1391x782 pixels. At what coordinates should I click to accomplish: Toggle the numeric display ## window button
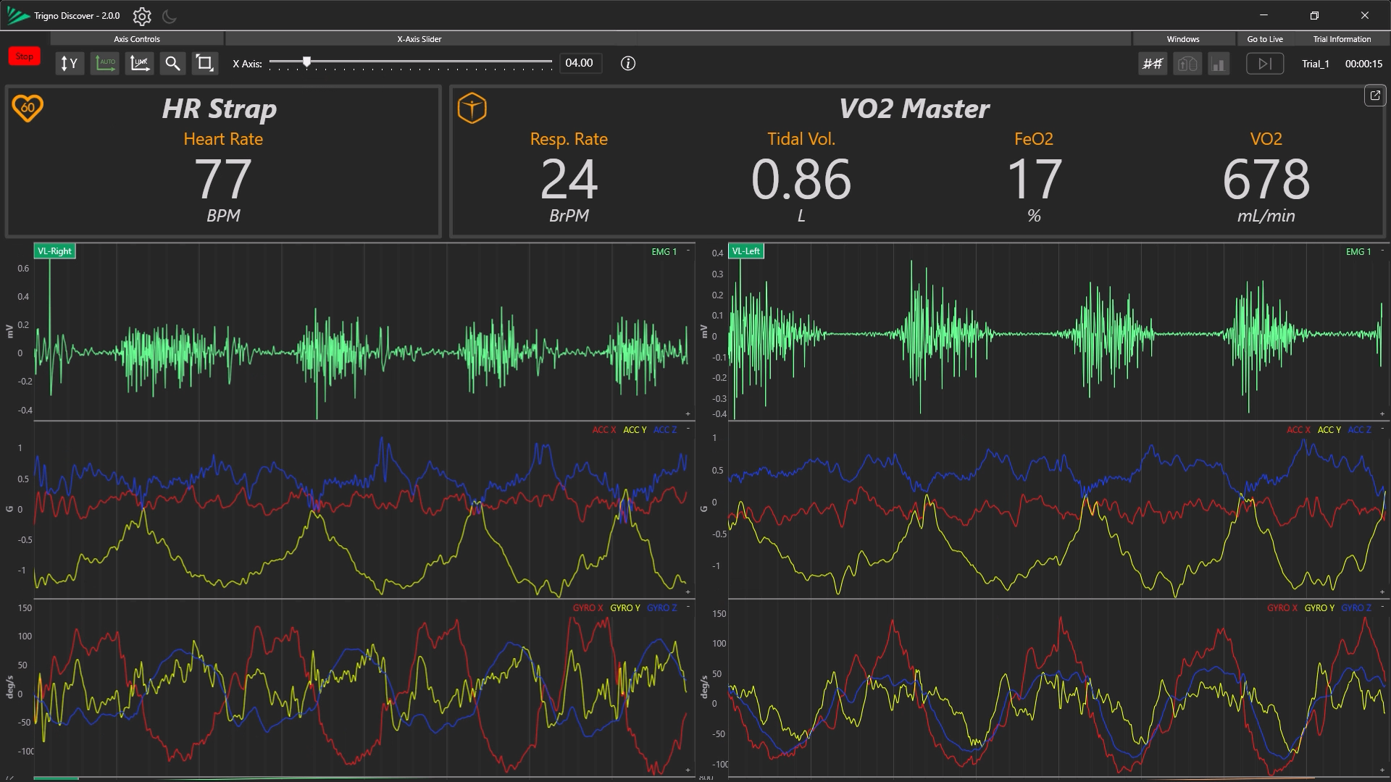click(1153, 64)
